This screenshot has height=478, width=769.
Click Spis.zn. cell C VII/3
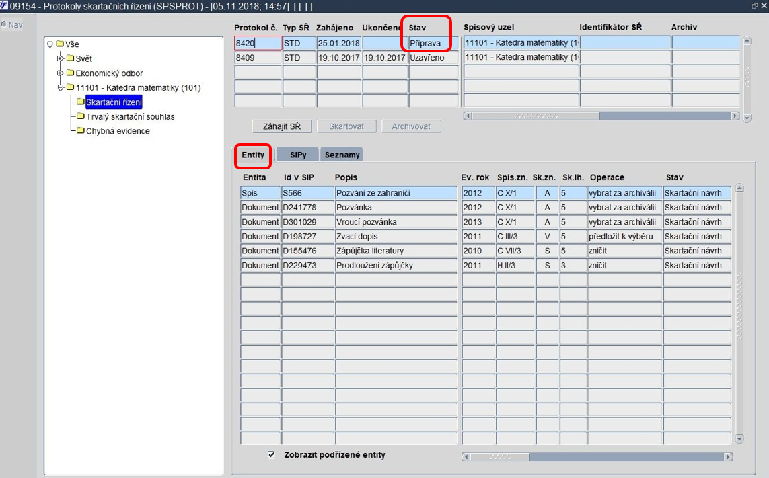[x=515, y=251]
